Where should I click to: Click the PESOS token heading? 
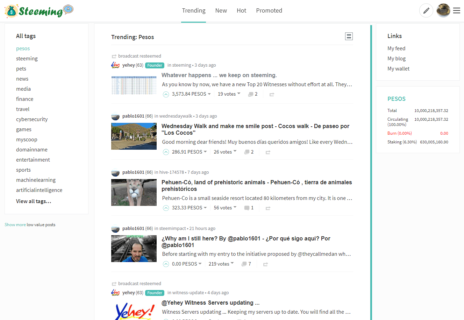tap(397, 99)
